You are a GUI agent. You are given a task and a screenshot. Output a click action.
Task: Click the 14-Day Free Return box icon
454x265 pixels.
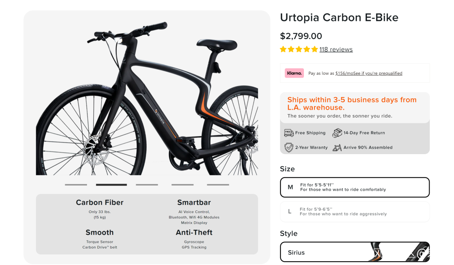click(337, 133)
